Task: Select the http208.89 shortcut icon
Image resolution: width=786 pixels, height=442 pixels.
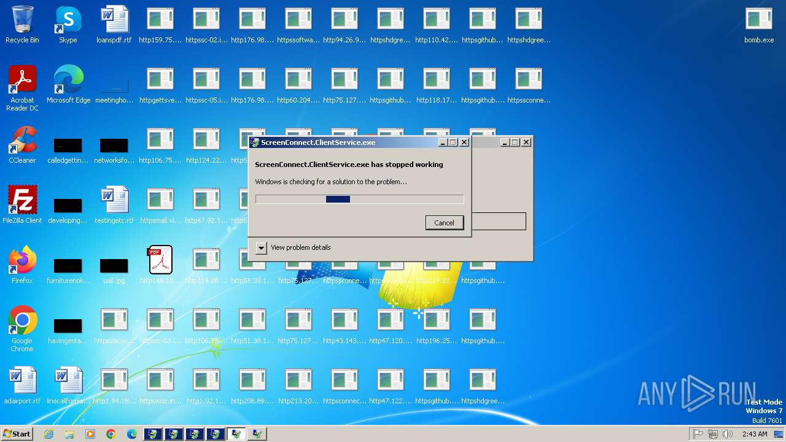Action: click(x=252, y=386)
